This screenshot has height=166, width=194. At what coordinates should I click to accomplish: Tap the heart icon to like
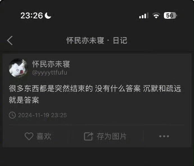(x=29, y=136)
